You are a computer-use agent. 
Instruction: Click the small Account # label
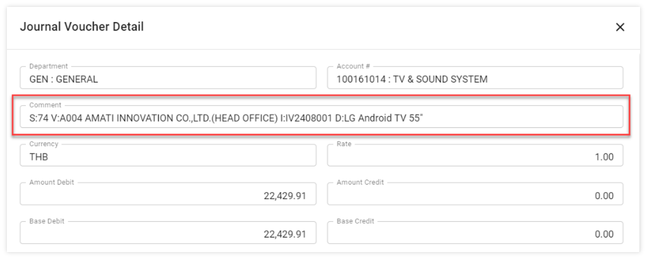(x=354, y=66)
